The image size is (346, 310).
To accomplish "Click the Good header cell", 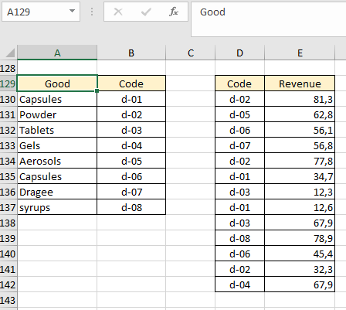I will coord(57,83).
